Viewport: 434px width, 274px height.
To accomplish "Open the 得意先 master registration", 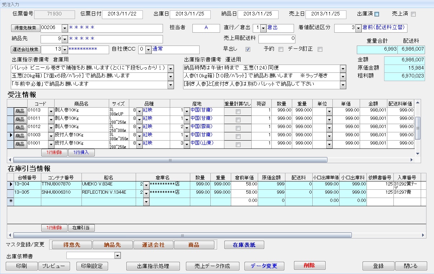I will (x=72, y=245).
